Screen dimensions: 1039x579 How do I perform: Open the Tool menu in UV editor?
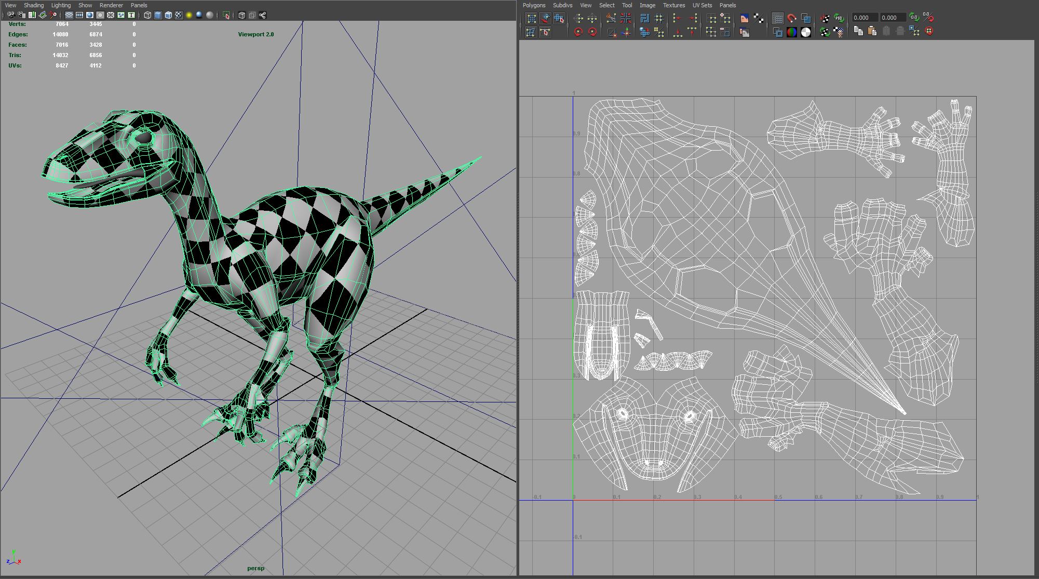point(627,5)
